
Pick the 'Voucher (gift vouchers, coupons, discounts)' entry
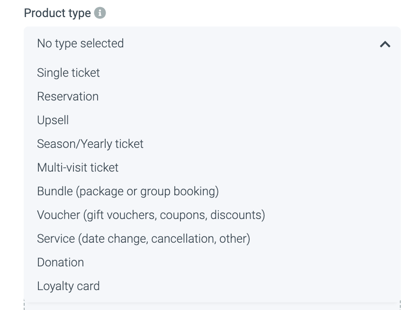tap(151, 215)
